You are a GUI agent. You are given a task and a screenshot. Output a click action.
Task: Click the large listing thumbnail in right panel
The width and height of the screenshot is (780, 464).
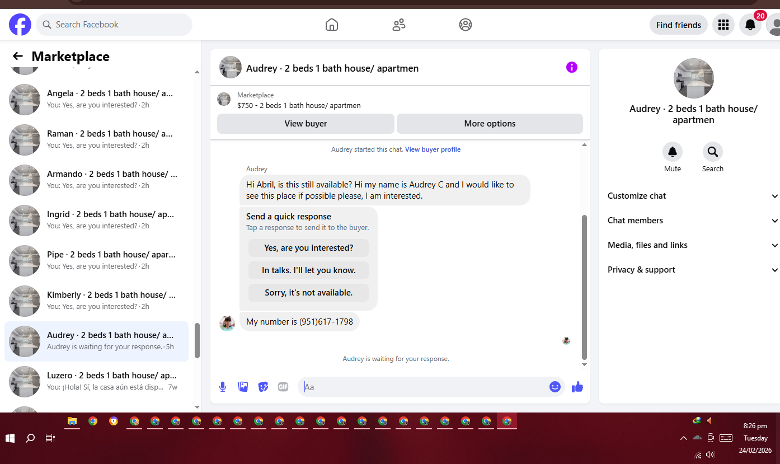coord(693,78)
